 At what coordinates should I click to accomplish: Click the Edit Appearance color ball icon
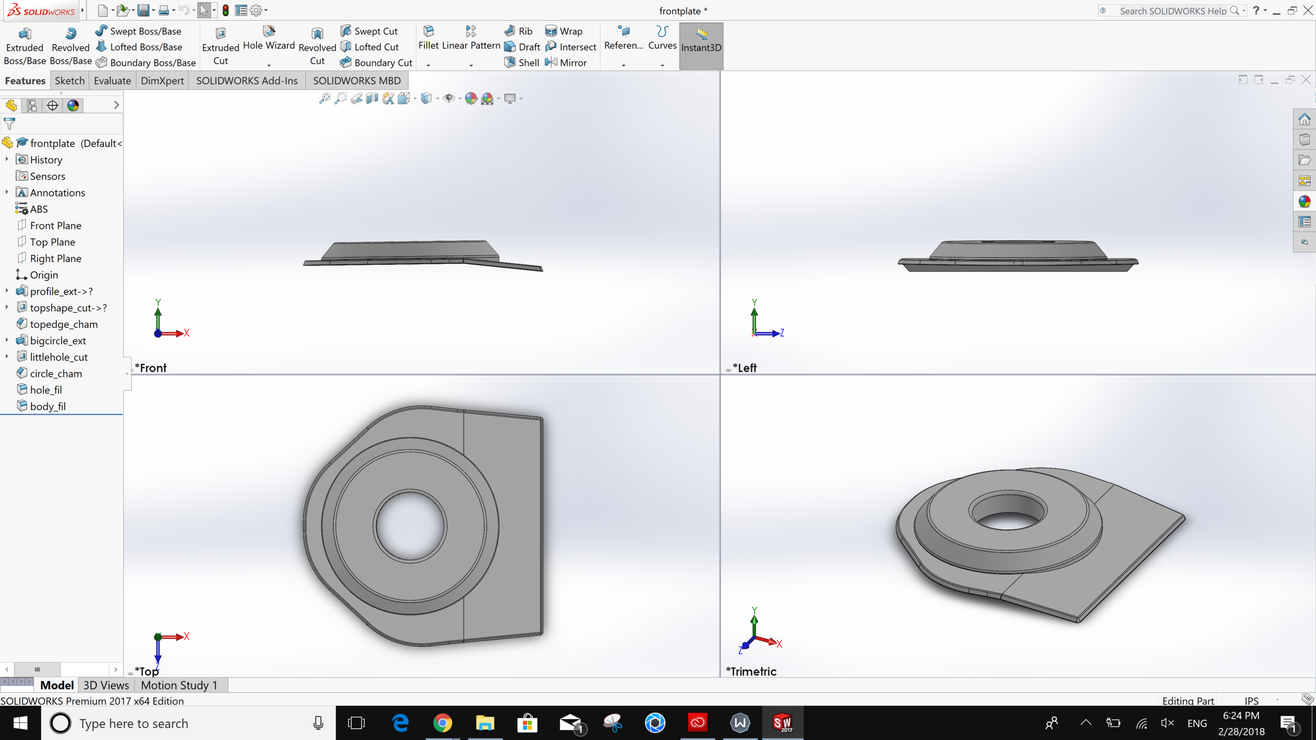[471, 98]
